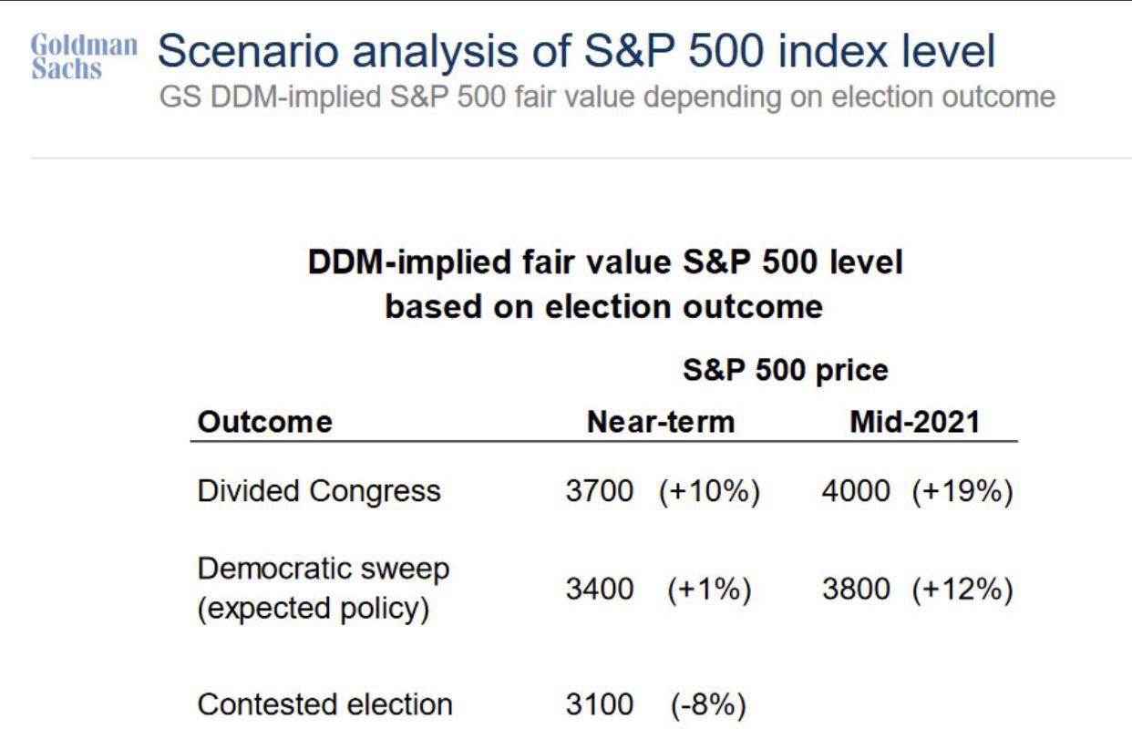Click the +1% change figure
The height and width of the screenshot is (739, 1132).
(x=709, y=590)
